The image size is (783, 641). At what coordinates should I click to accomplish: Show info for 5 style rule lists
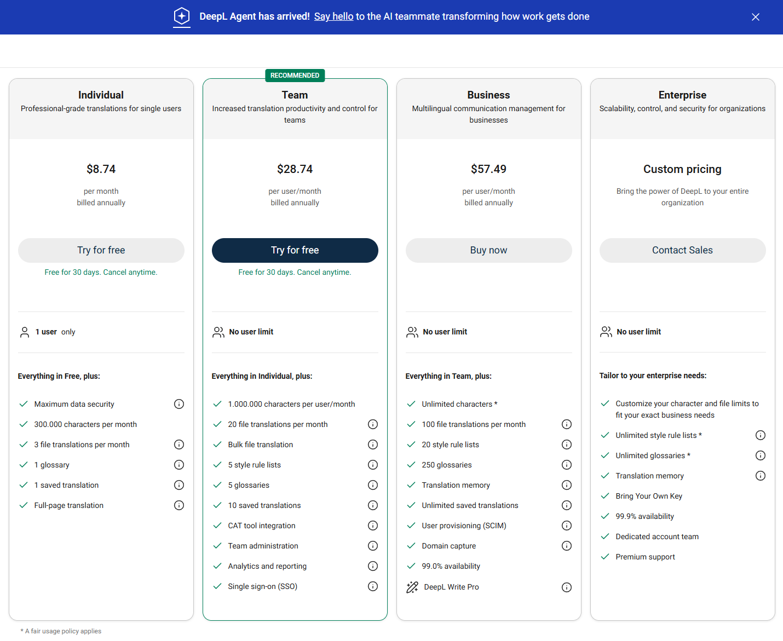point(373,465)
